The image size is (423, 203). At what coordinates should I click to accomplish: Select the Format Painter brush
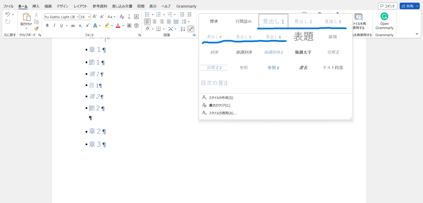36,29
